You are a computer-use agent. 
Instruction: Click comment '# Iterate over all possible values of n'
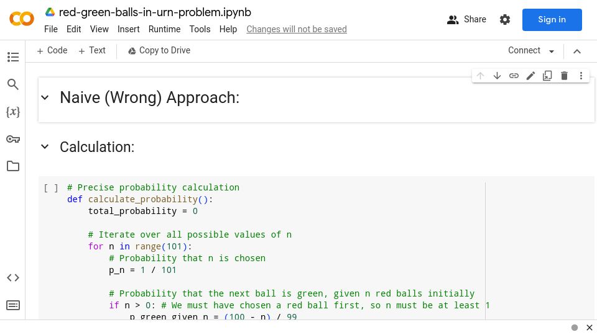(x=190, y=234)
